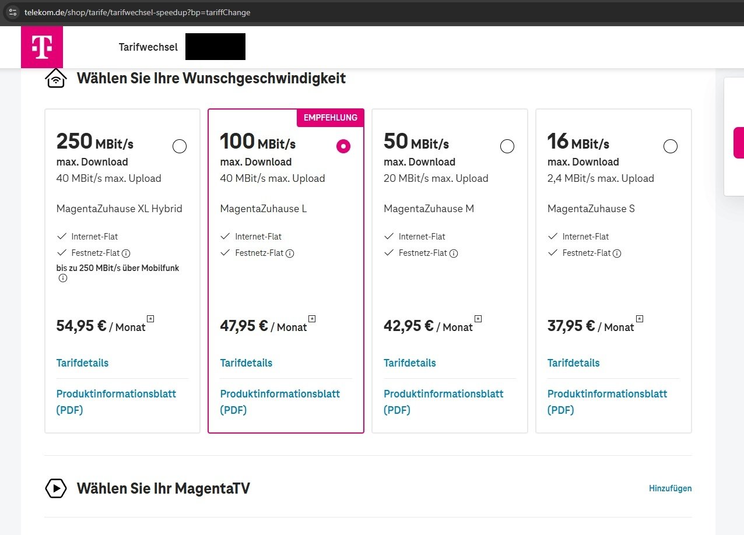
Task: Open Tarifdetails for MagentaZuhause S
Action: click(x=573, y=363)
